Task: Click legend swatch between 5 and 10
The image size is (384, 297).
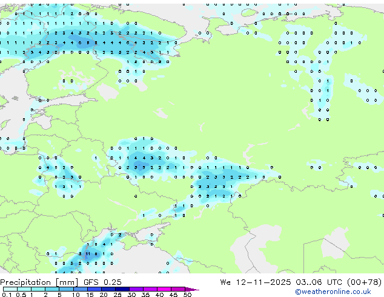Action: [66, 289]
